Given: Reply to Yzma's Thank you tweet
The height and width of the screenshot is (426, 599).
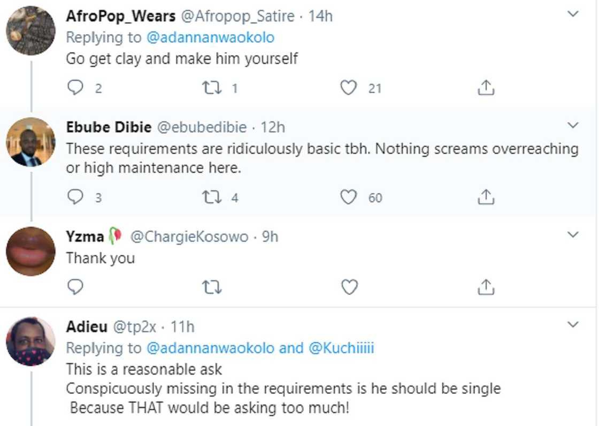Looking at the screenshot, I should [76, 288].
